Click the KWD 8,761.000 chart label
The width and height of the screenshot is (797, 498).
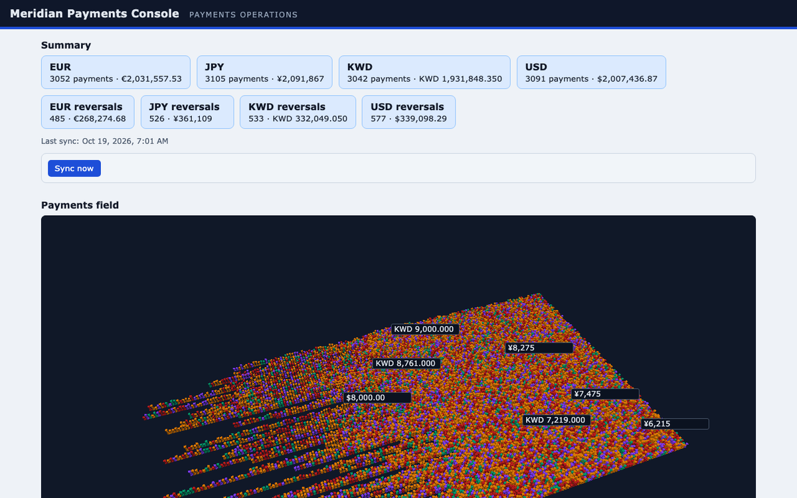click(406, 363)
